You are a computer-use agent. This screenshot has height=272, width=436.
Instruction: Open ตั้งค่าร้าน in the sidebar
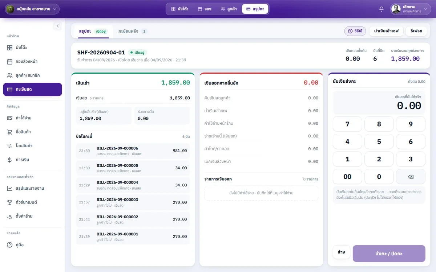[x=32, y=216]
